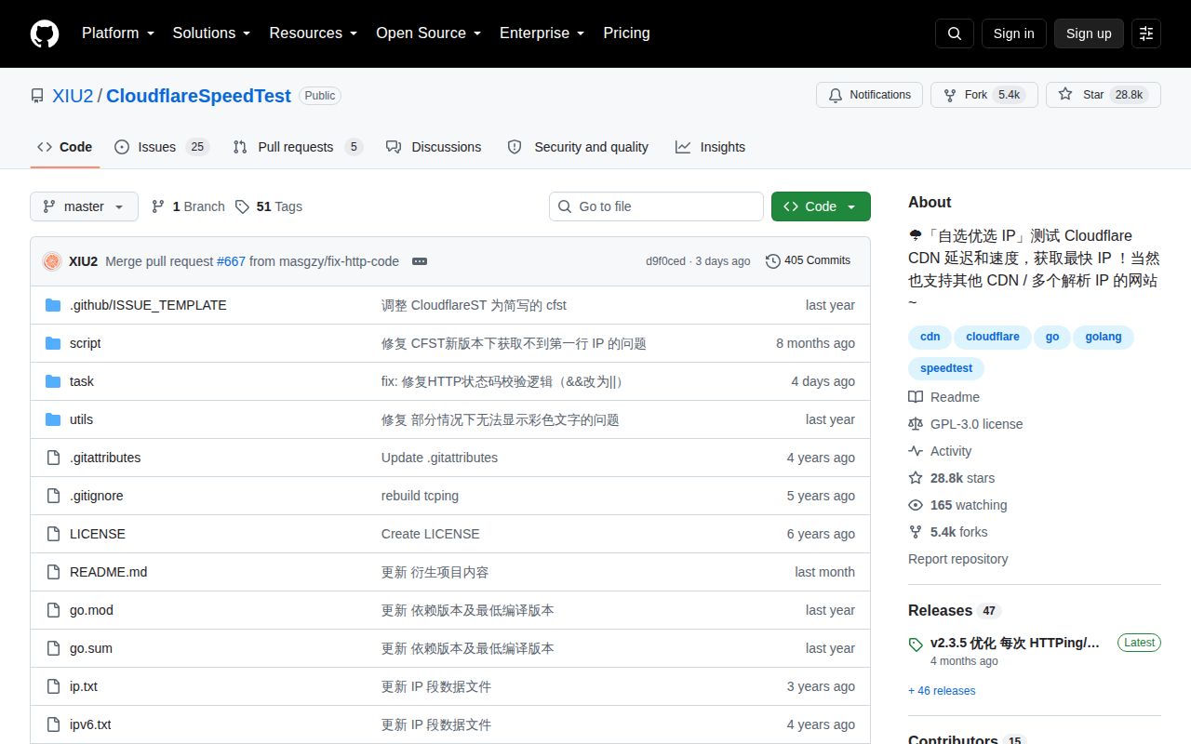
Task: Open commit hash d9f0ced
Action: (665, 261)
